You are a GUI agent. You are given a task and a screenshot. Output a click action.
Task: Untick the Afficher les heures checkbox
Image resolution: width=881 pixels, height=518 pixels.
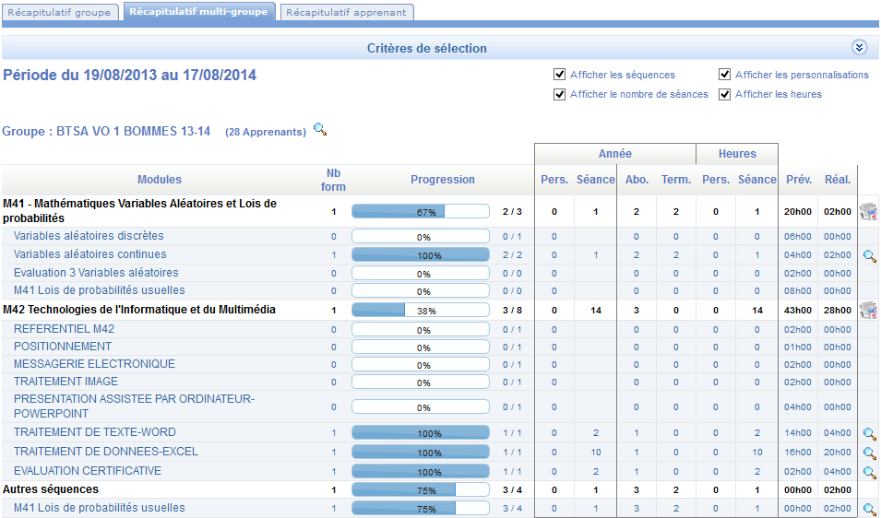pos(725,94)
